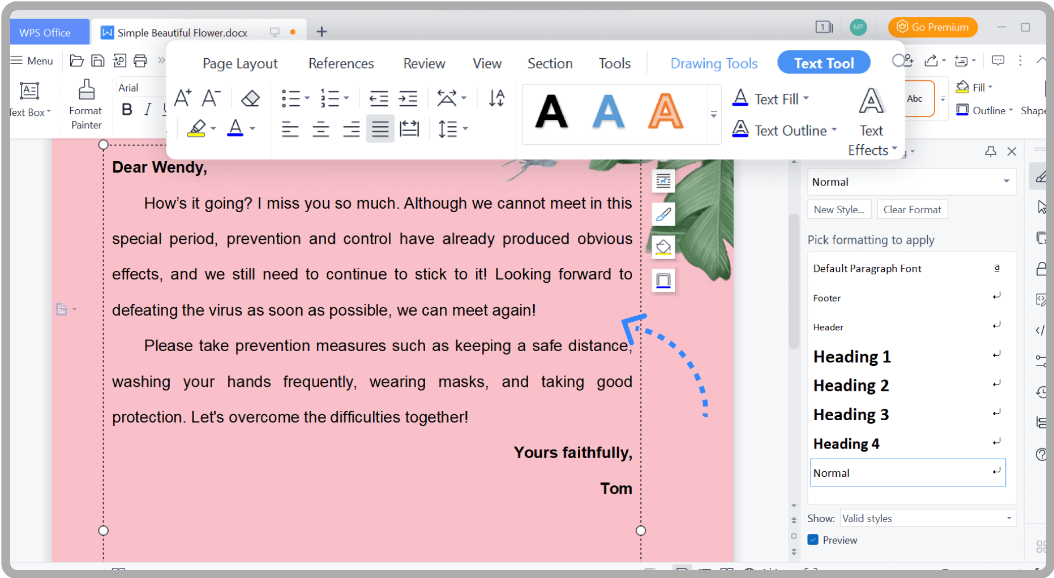Open the Menu in the top left
1054x578 pixels.
click(32, 61)
